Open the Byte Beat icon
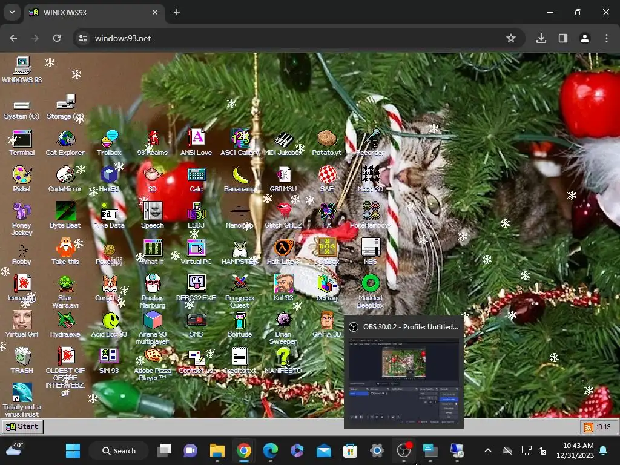The image size is (620, 465). point(65,211)
